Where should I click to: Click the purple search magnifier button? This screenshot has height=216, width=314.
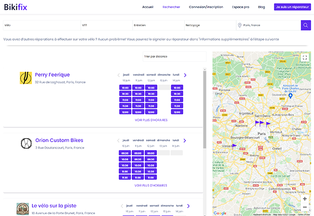[x=306, y=25]
